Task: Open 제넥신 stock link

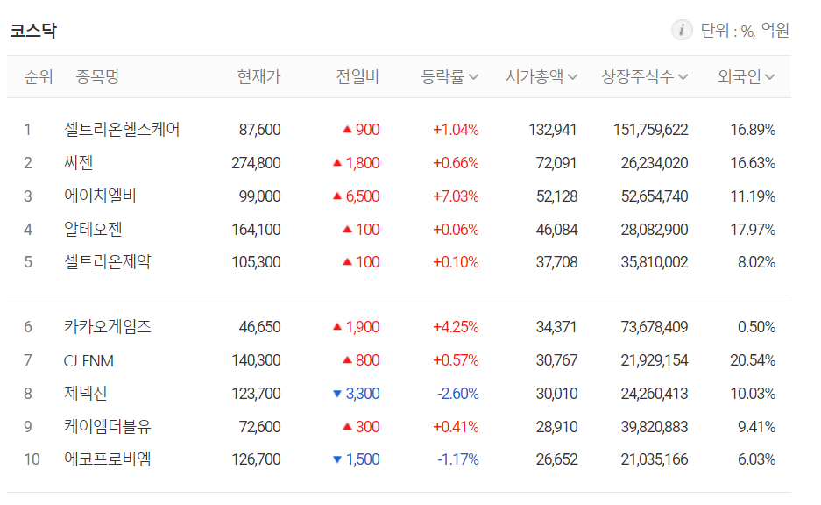Action: (85, 394)
